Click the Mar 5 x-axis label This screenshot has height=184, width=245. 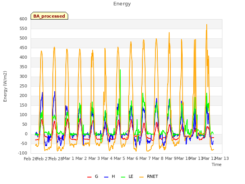coord(119,158)
